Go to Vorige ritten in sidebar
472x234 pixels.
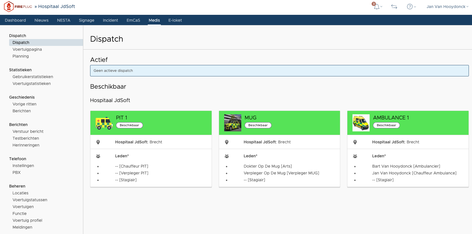25,104
